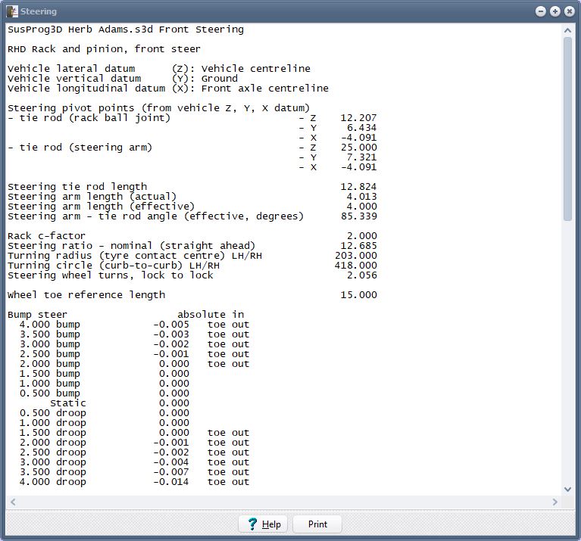Click the vertical scrollbar thumb
The height and width of the screenshot is (541, 581).
pos(568,129)
